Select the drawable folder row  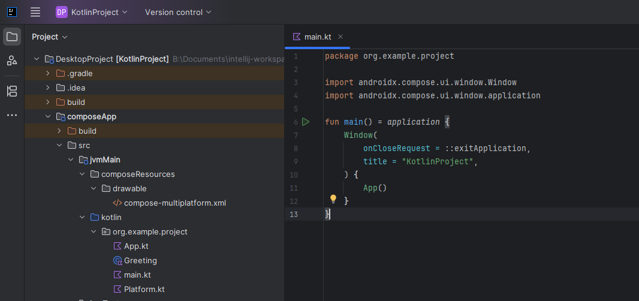(154, 188)
